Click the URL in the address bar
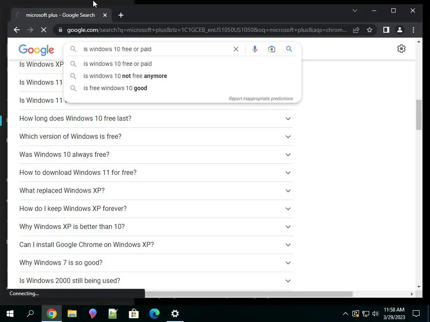The height and width of the screenshot is (322, 430). click(207, 30)
